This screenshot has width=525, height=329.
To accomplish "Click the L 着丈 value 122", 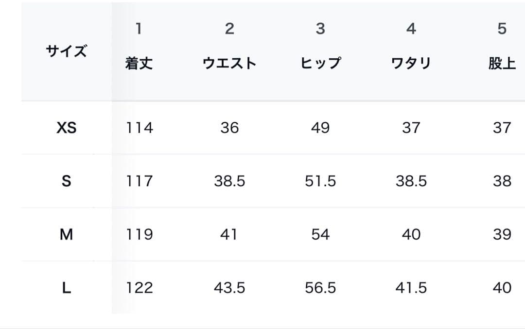I will pyautogui.click(x=140, y=288).
